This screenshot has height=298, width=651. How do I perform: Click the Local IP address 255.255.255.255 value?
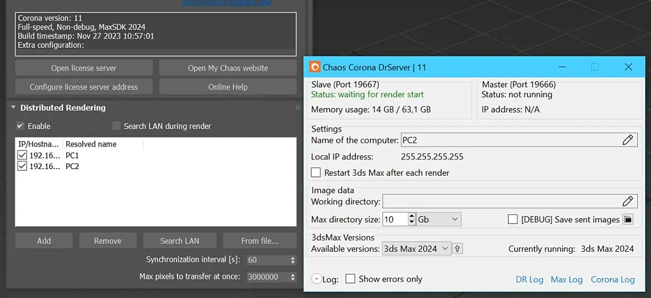point(432,156)
